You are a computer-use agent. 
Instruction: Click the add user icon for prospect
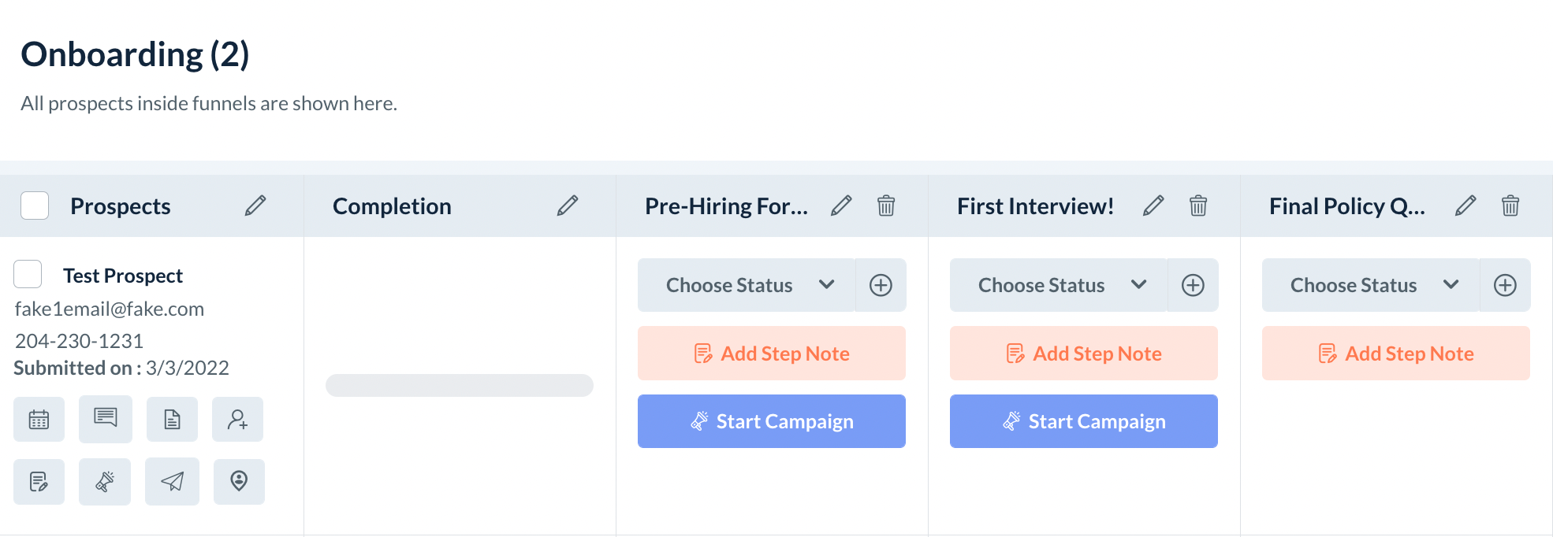[237, 420]
